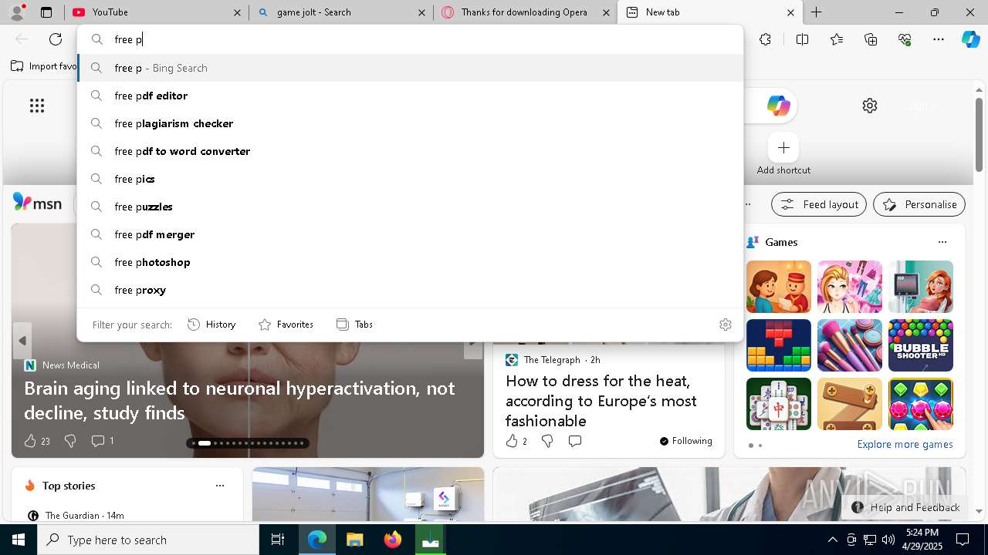988x555 pixels.
Task: Choose the 'free pdf editor' suggestion
Action: pyautogui.click(x=411, y=96)
